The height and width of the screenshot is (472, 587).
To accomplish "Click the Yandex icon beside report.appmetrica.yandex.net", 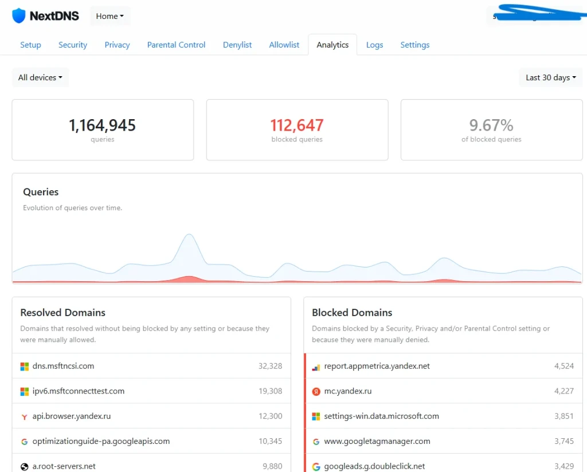I will [316, 366].
